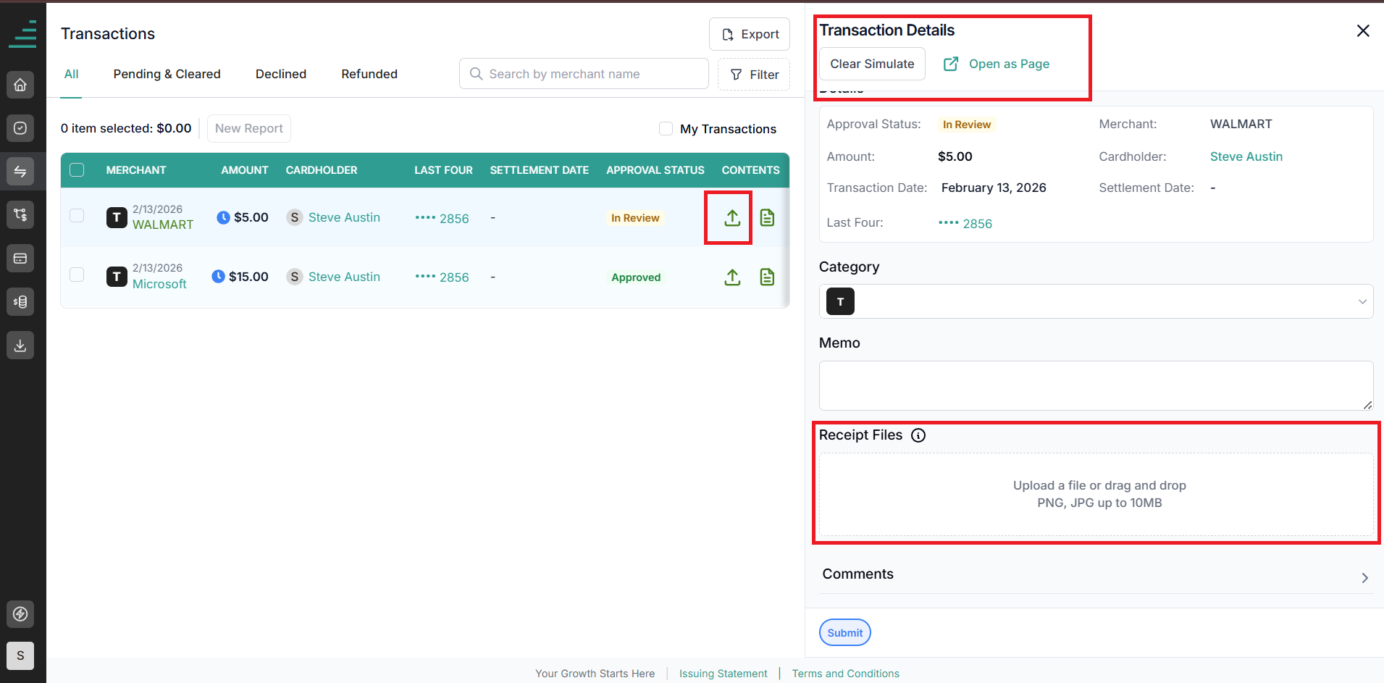
Task: Click the AMOUNT column header
Action: tap(245, 170)
